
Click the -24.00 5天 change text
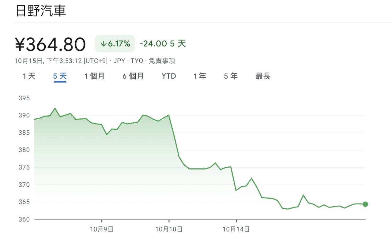[162, 44]
